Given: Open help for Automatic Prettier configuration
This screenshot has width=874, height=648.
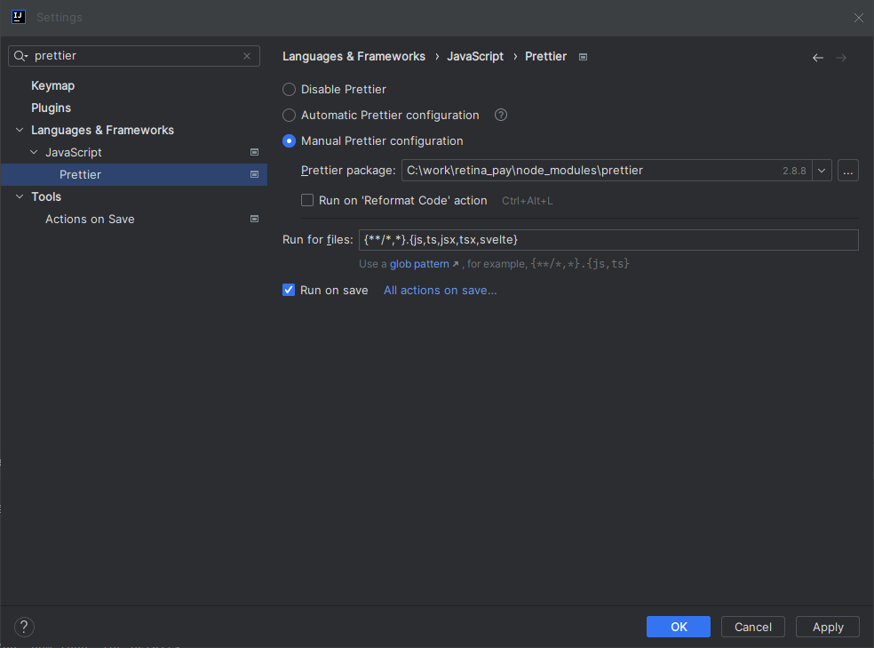Looking at the screenshot, I should tap(501, 115).
